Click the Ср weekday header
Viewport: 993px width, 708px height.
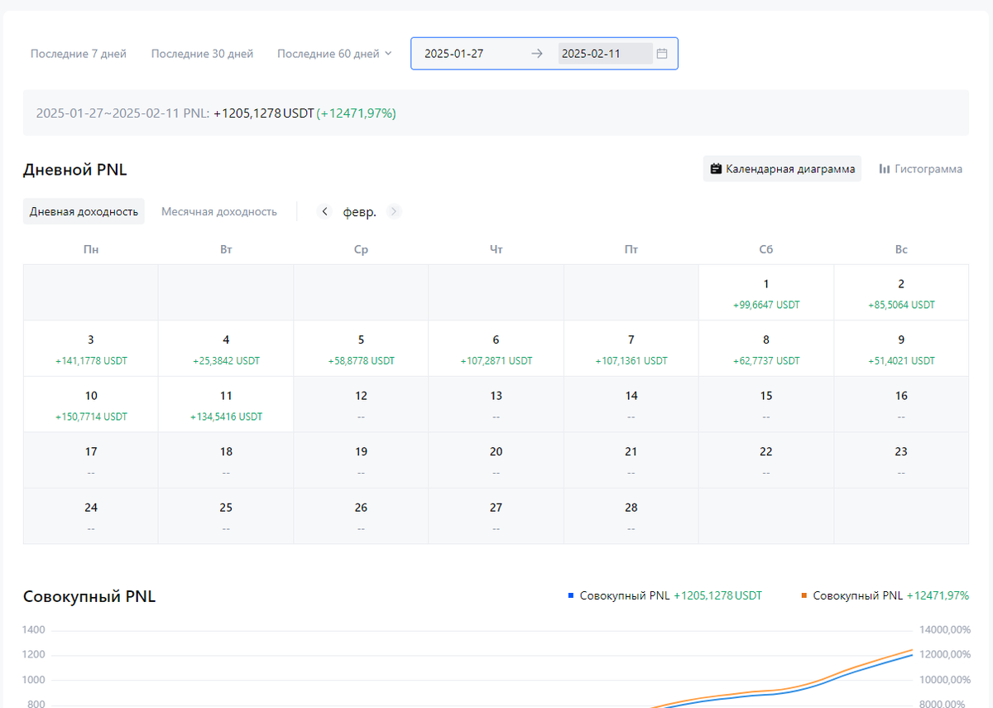click(361, 249)
